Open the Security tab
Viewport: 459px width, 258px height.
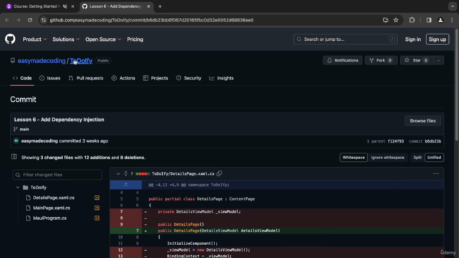[189, 78]
